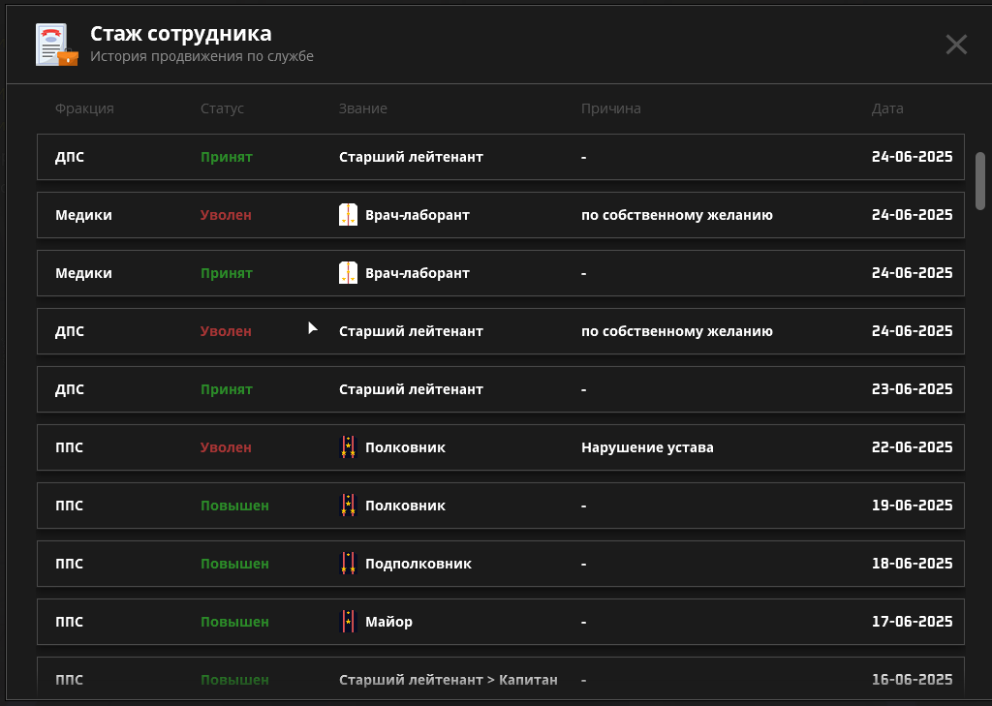Click the Стаж сотрудника title
This screenshot has width=992, height=706.
(x=181, y=33)
